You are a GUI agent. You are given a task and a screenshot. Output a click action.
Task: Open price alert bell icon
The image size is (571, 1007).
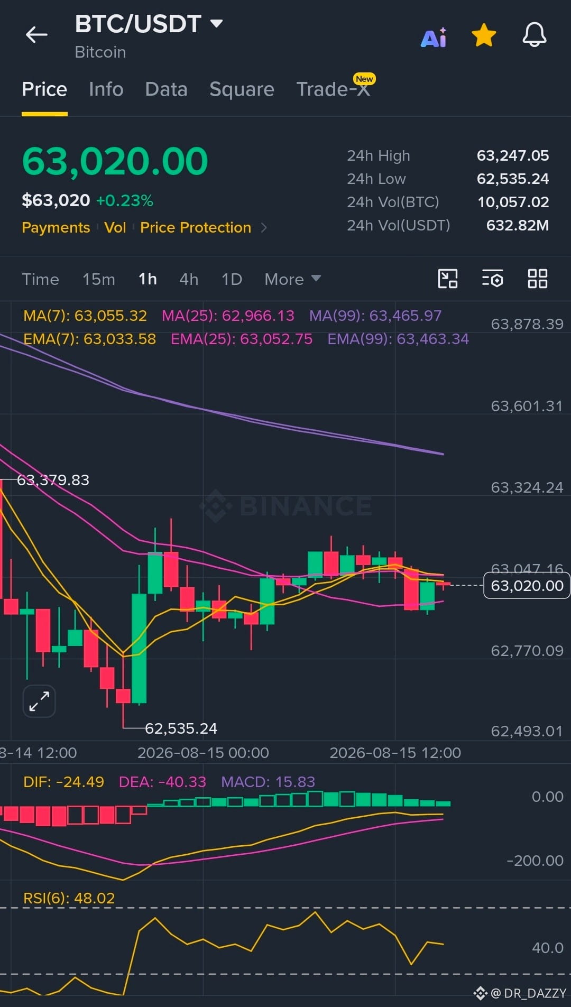[535, 35]
